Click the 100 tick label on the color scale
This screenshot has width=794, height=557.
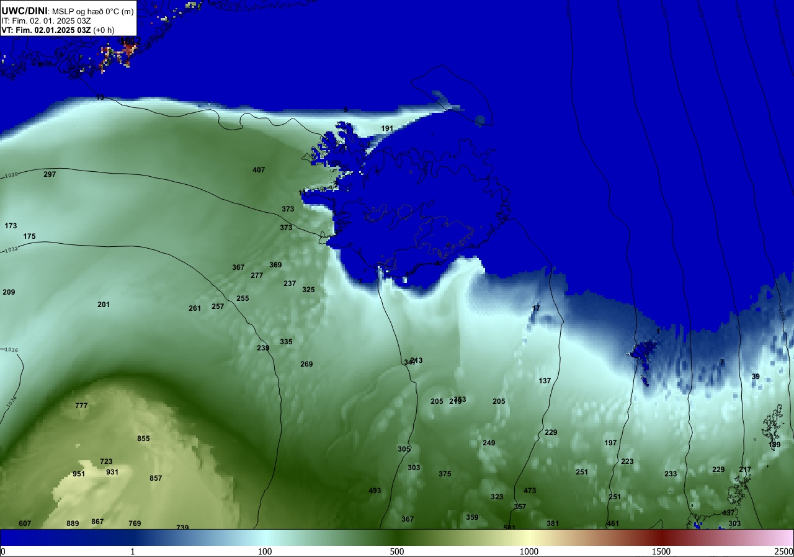point(265,551)
